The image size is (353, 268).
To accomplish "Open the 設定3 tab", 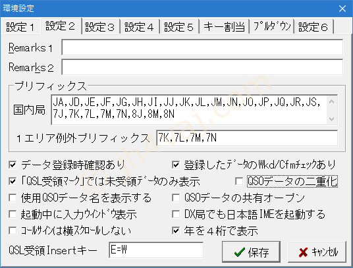I will point(100,27).
